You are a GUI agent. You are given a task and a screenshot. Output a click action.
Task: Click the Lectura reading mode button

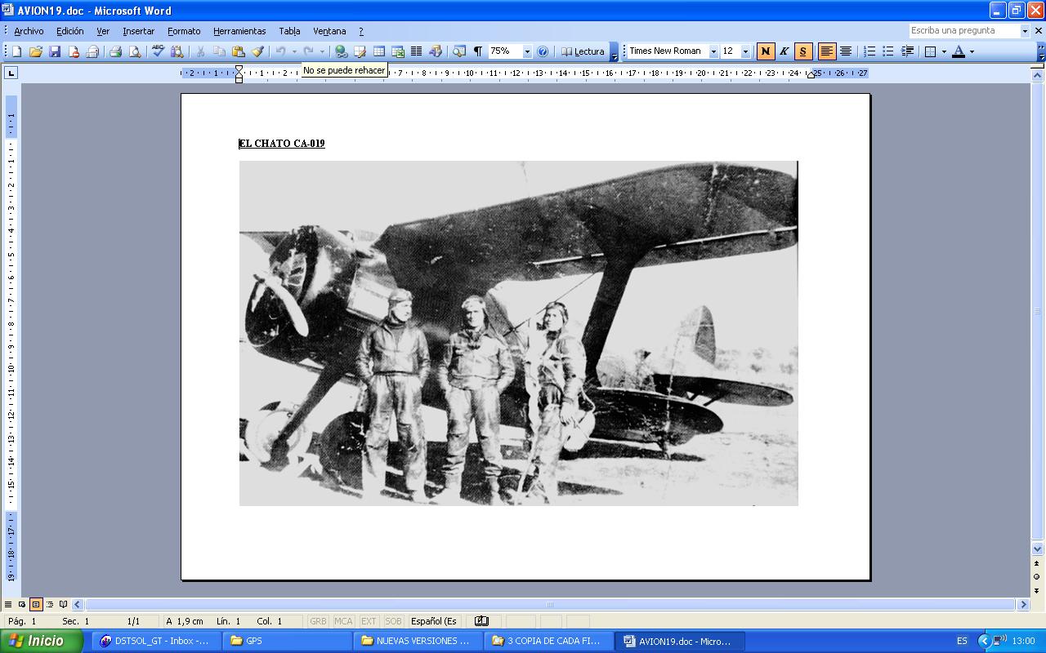[x=582, y=51]
